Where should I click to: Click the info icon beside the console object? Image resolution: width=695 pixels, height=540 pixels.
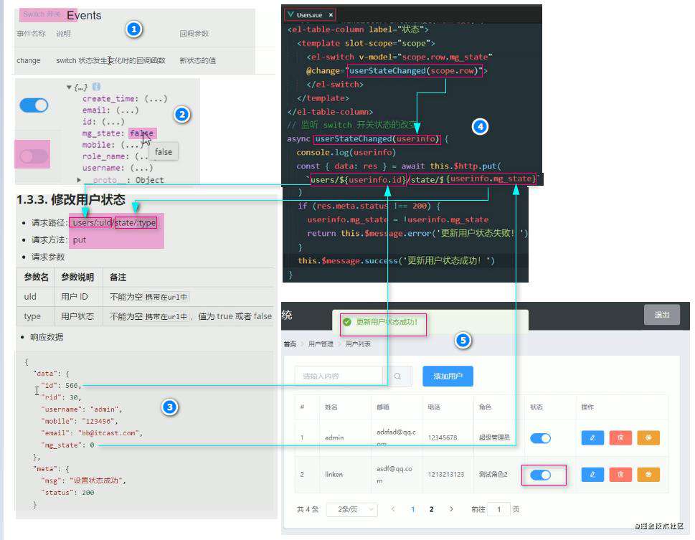point(96,87)
